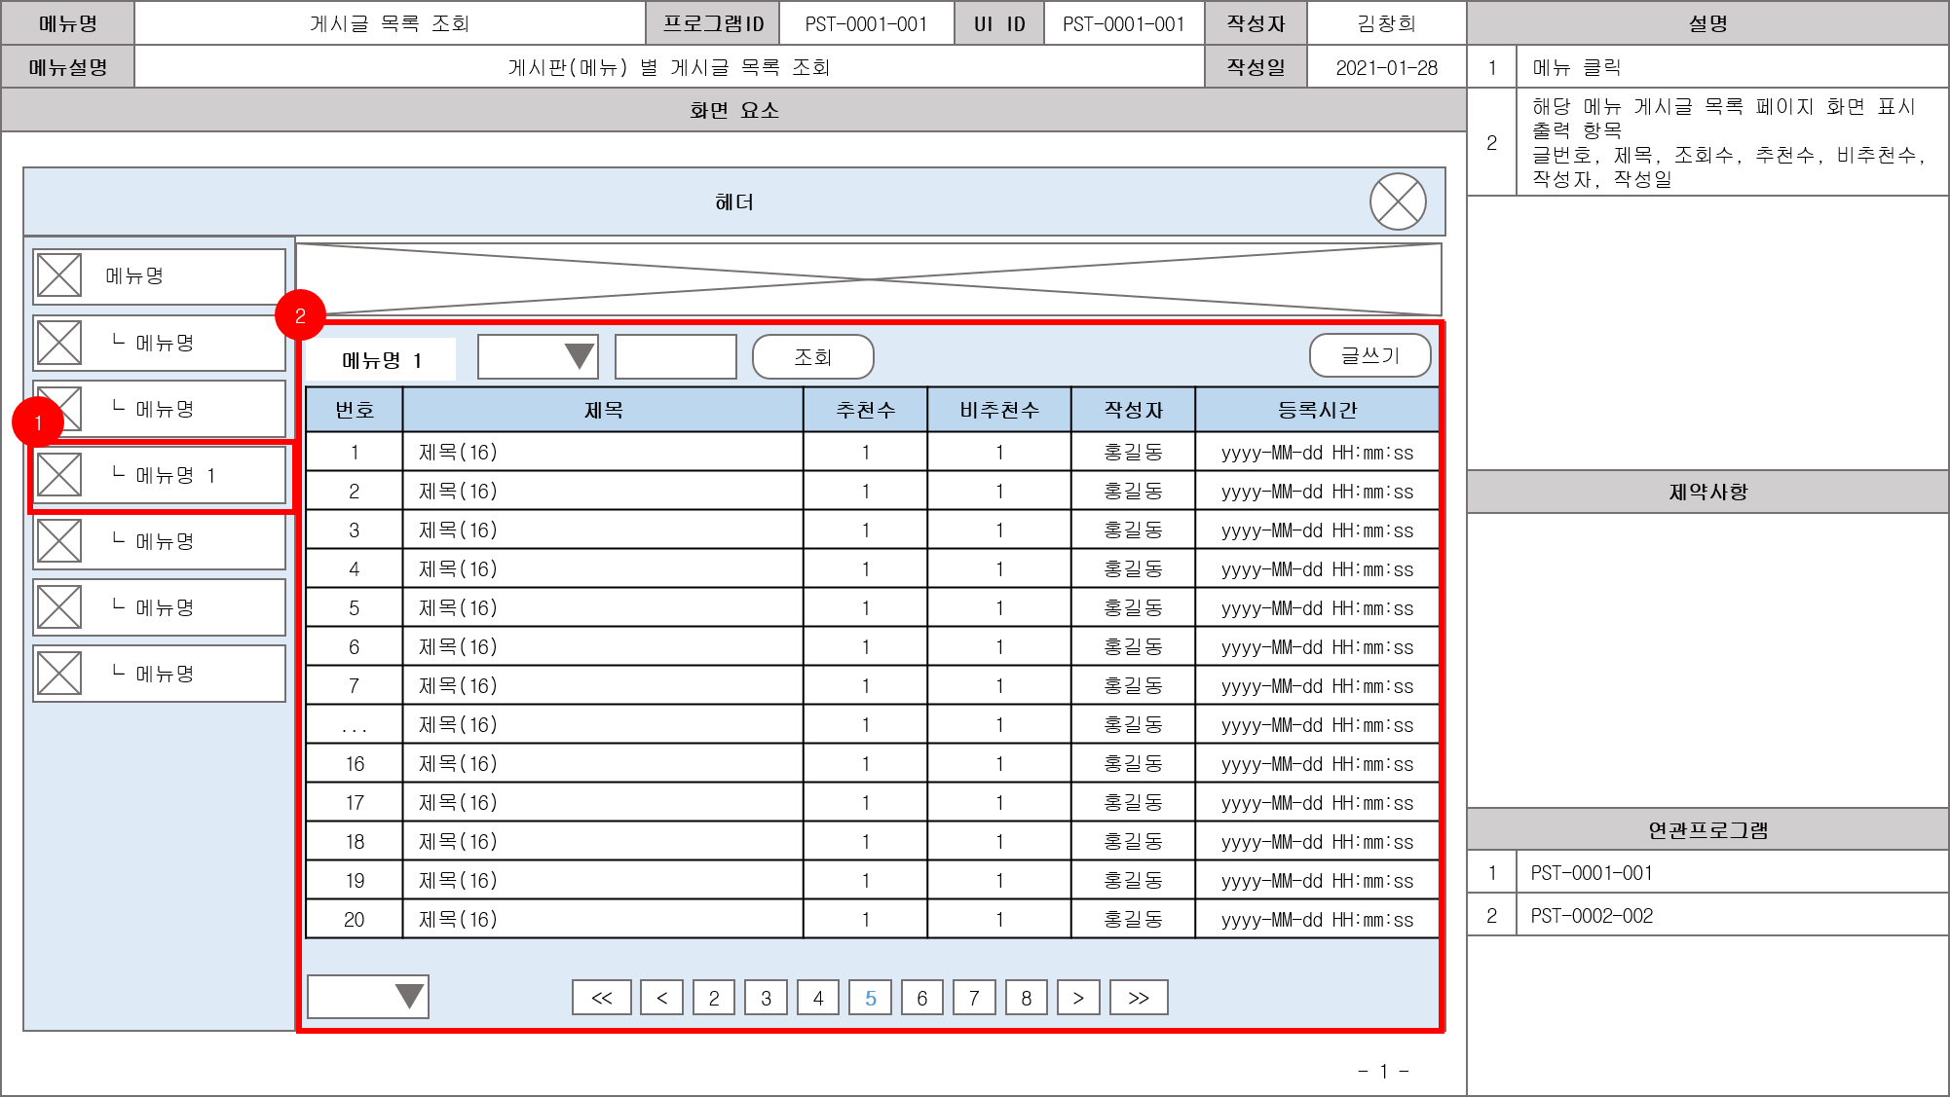Screen dimensions: 1950x1097
Task: Click placeholder icon beside top 메뉴명 item
Action: [x=59, y=275]
